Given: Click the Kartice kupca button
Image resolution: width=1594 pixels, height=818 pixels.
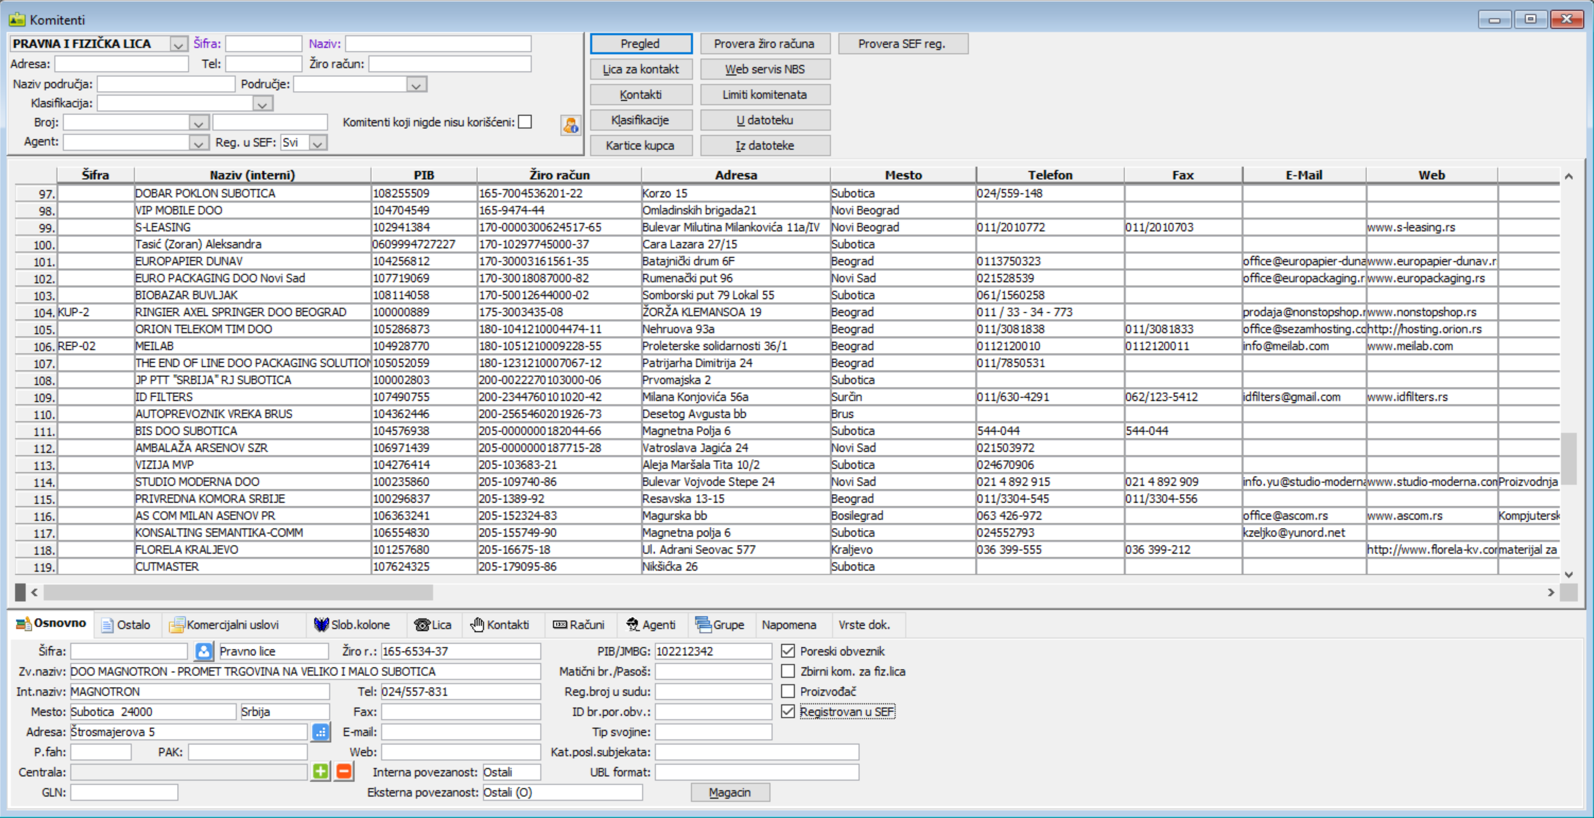Looking at the screenshot, I should click(x=640, y=145).
